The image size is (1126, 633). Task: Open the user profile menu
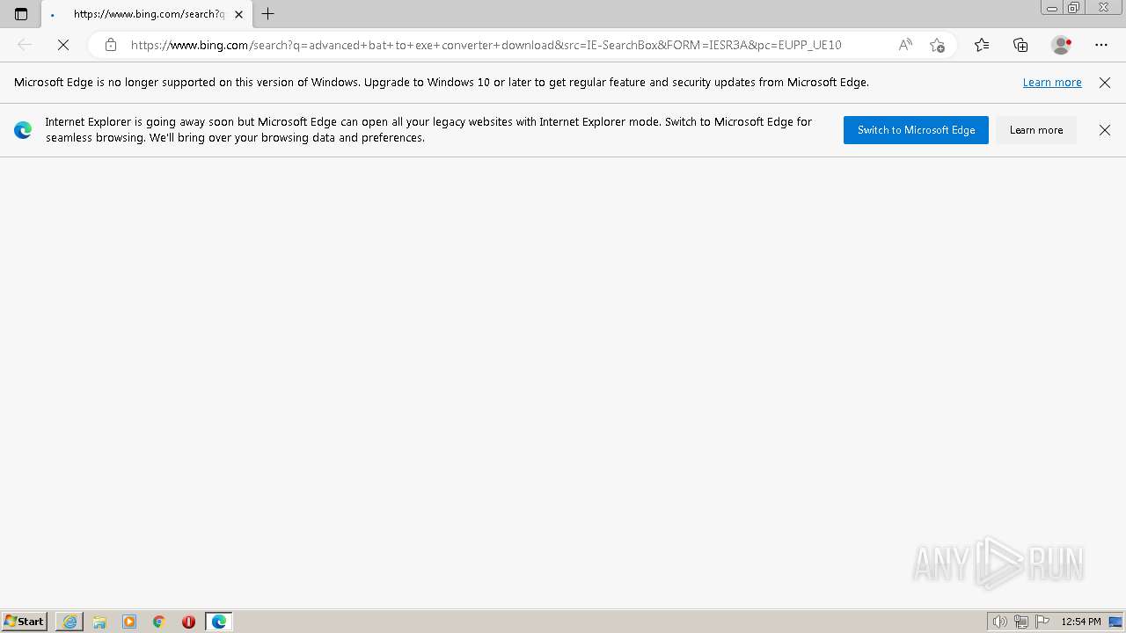1061,45
